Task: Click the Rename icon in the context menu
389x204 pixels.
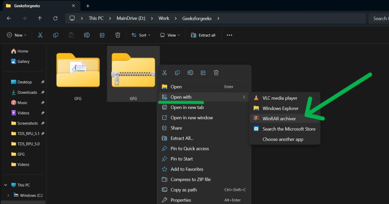Action: coord(190,73)
